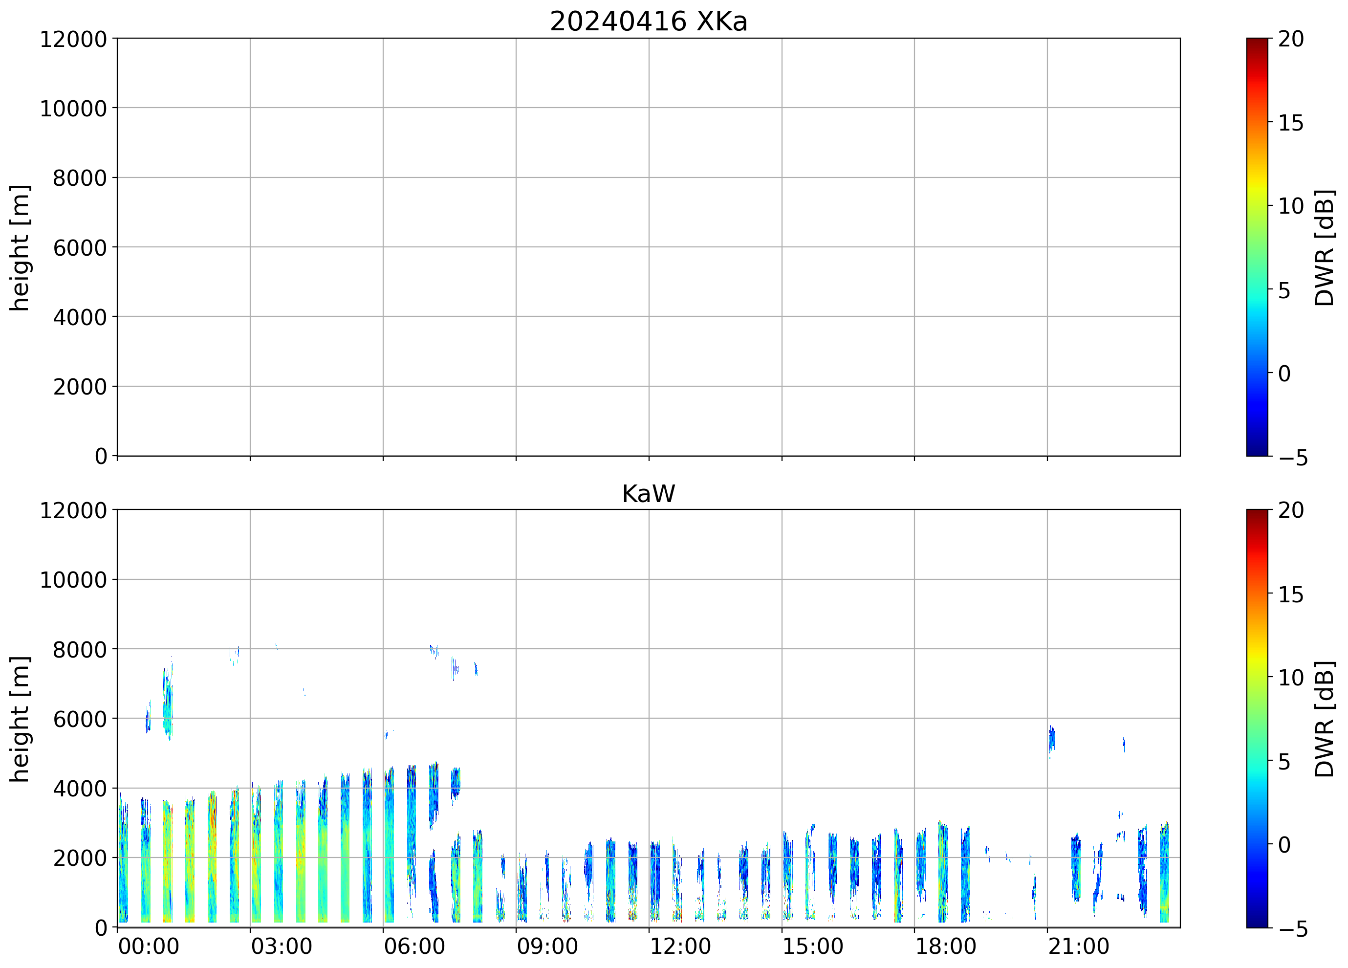This screenshot has width=1348, height=968.
Task: Click the '20' tick on the top colorbar
Action: point(1291,39)
